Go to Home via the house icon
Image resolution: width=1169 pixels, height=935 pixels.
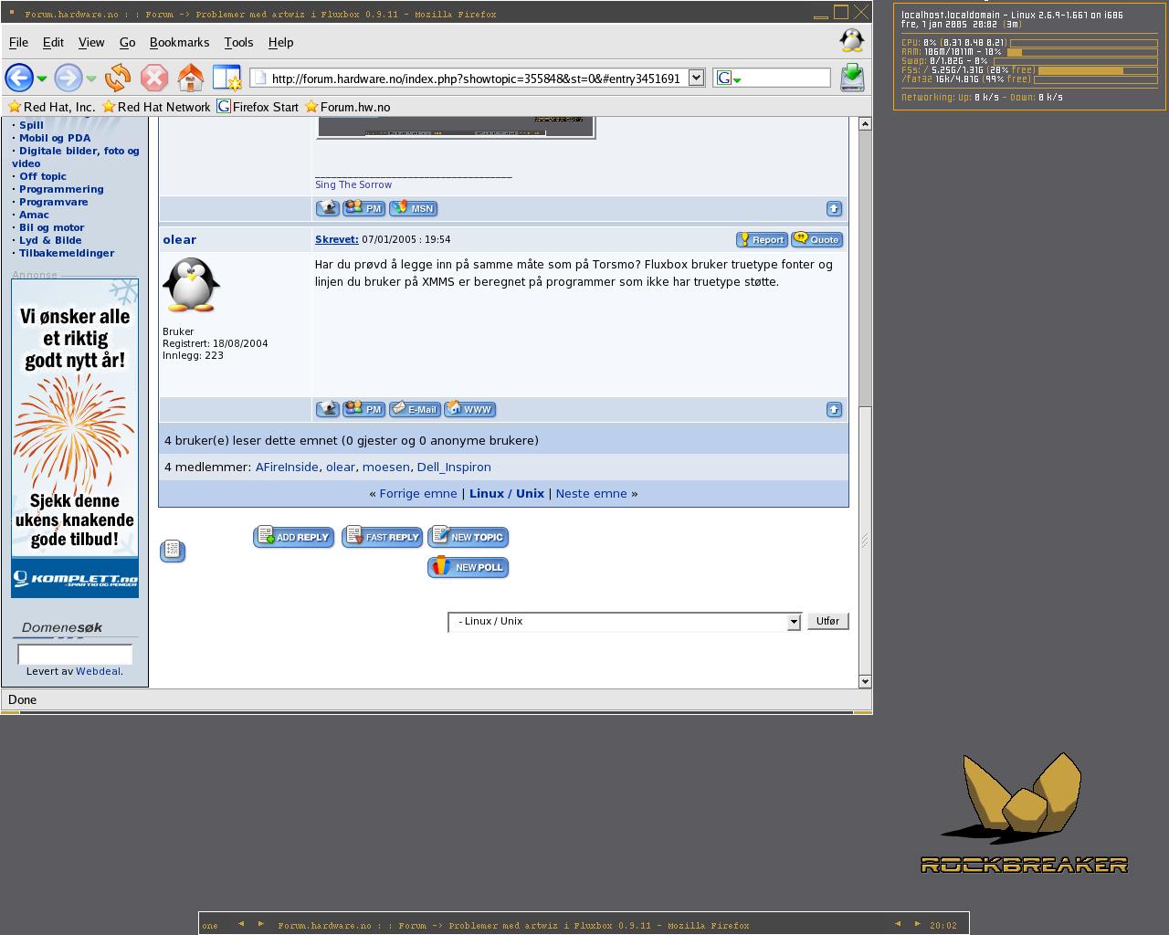(191, 78)
